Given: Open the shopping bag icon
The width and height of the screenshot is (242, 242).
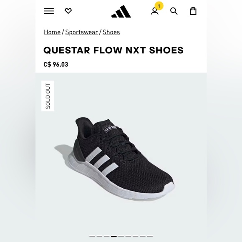Looking at the screenshot, I should tap(193, 11).
